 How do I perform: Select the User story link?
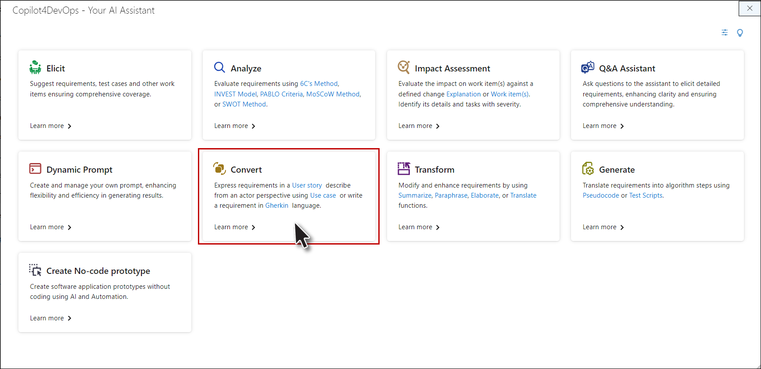[x=307, y=185]
